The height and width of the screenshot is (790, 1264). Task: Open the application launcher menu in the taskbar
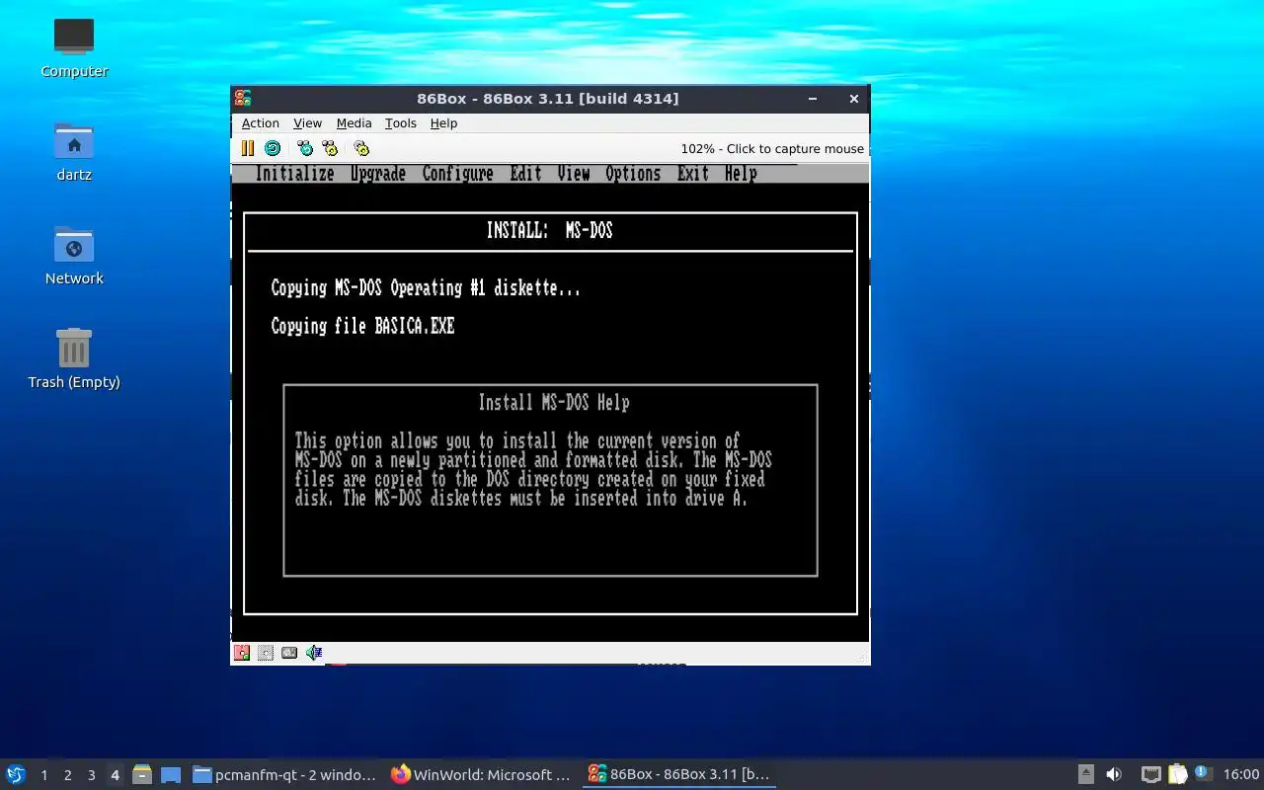pos(16,774)
